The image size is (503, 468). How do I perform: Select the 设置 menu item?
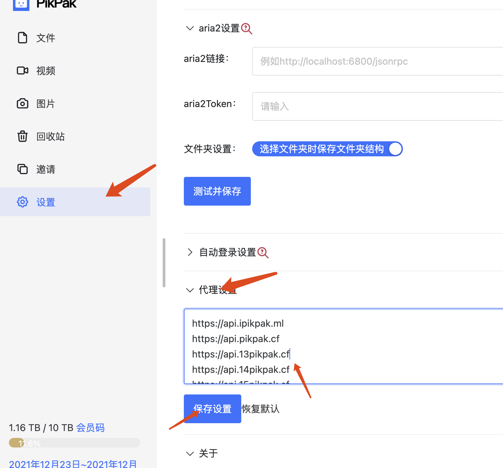tap(75, 202)
